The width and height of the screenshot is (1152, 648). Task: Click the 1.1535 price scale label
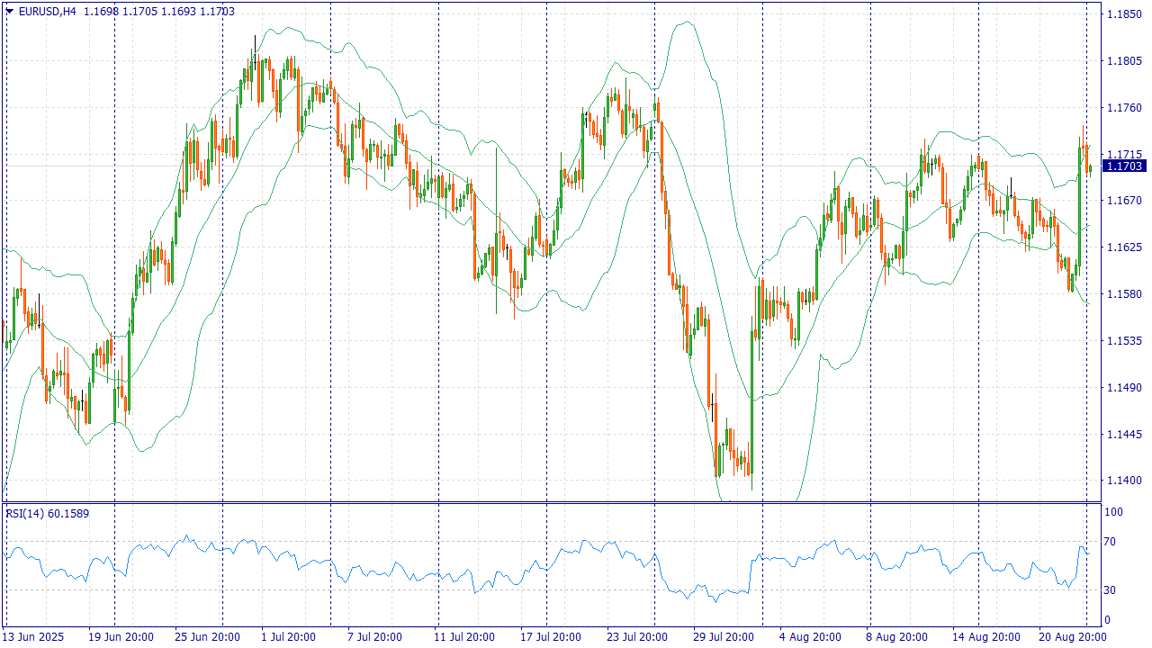(1124, 341)
